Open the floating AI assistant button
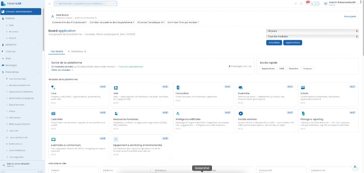This screenshot has width=364, height=173. coord(355,167)
